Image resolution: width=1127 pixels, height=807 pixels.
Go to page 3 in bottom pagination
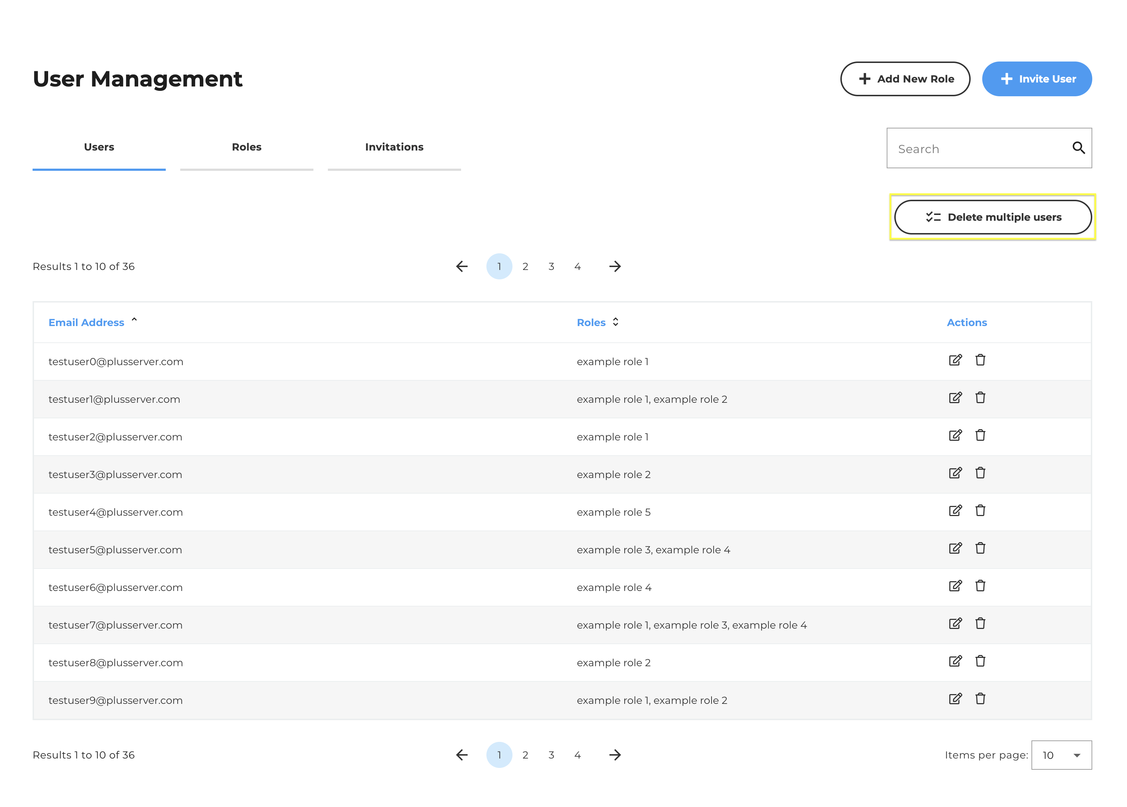pyautogui.click(x=551, y=755)
